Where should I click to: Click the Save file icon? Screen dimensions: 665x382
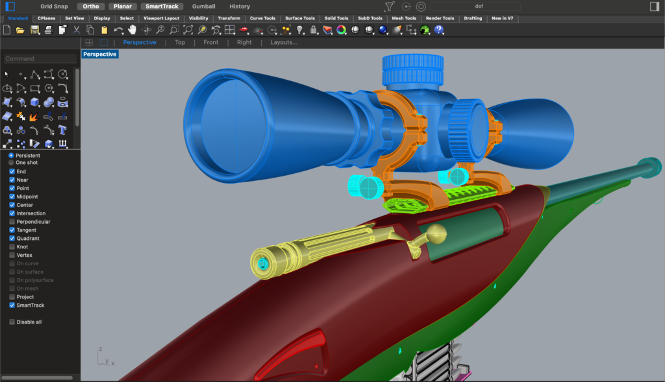34,30
